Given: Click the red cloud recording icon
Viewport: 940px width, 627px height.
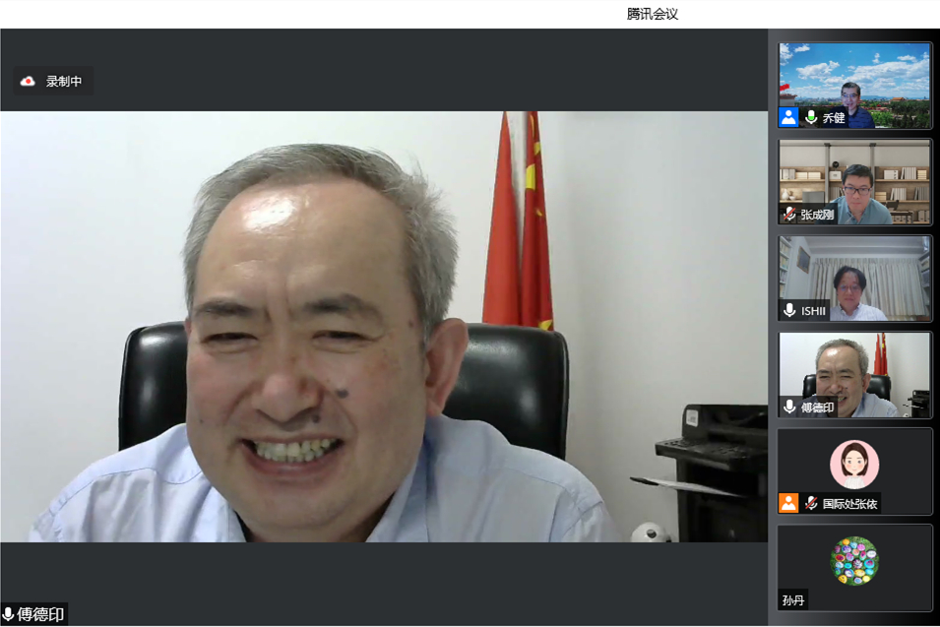Looking at the screenshot, I should point(28,82).
